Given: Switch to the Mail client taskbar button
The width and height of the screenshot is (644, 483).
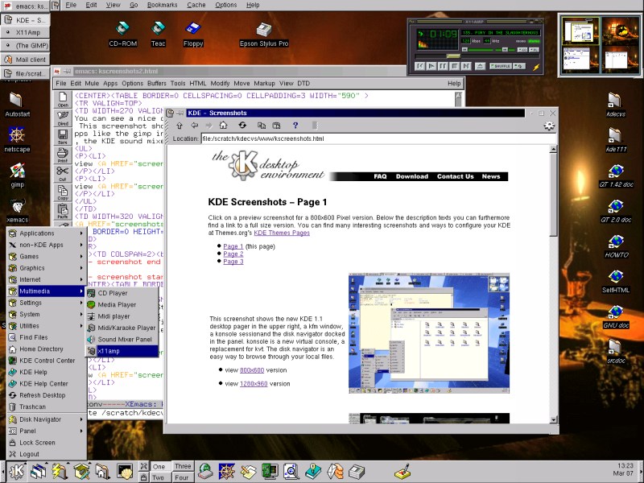Looking at the screenshot, I should pos(26,60).
